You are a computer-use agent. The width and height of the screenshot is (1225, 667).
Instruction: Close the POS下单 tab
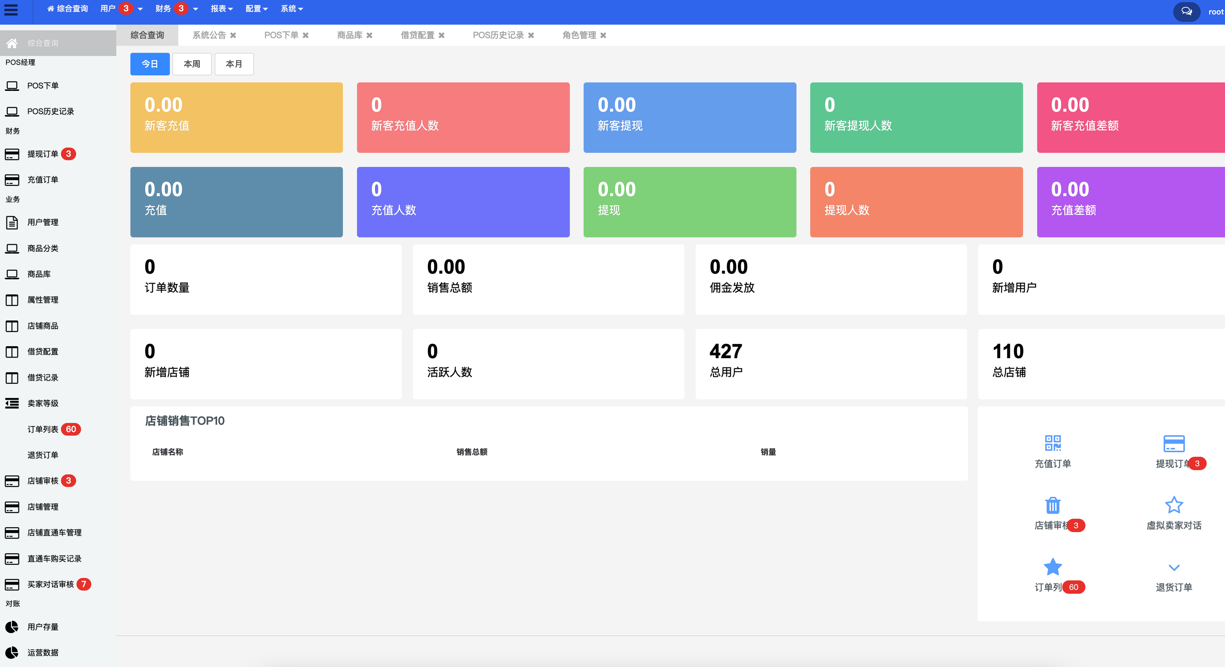click(306, 35)
